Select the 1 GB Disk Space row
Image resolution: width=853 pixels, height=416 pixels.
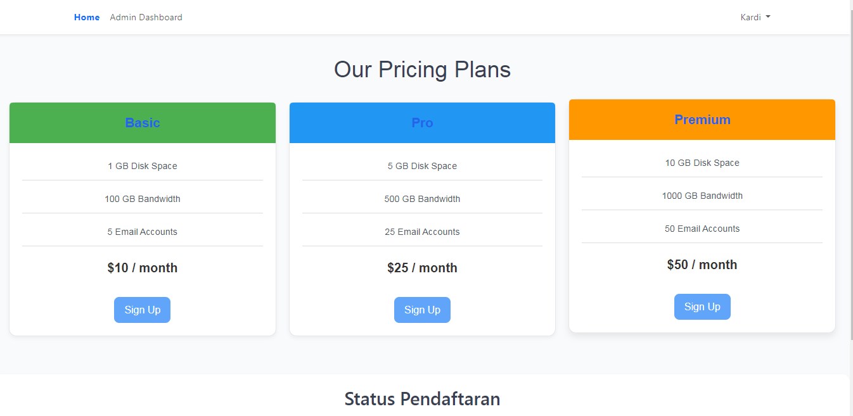(x=143, y=166)
